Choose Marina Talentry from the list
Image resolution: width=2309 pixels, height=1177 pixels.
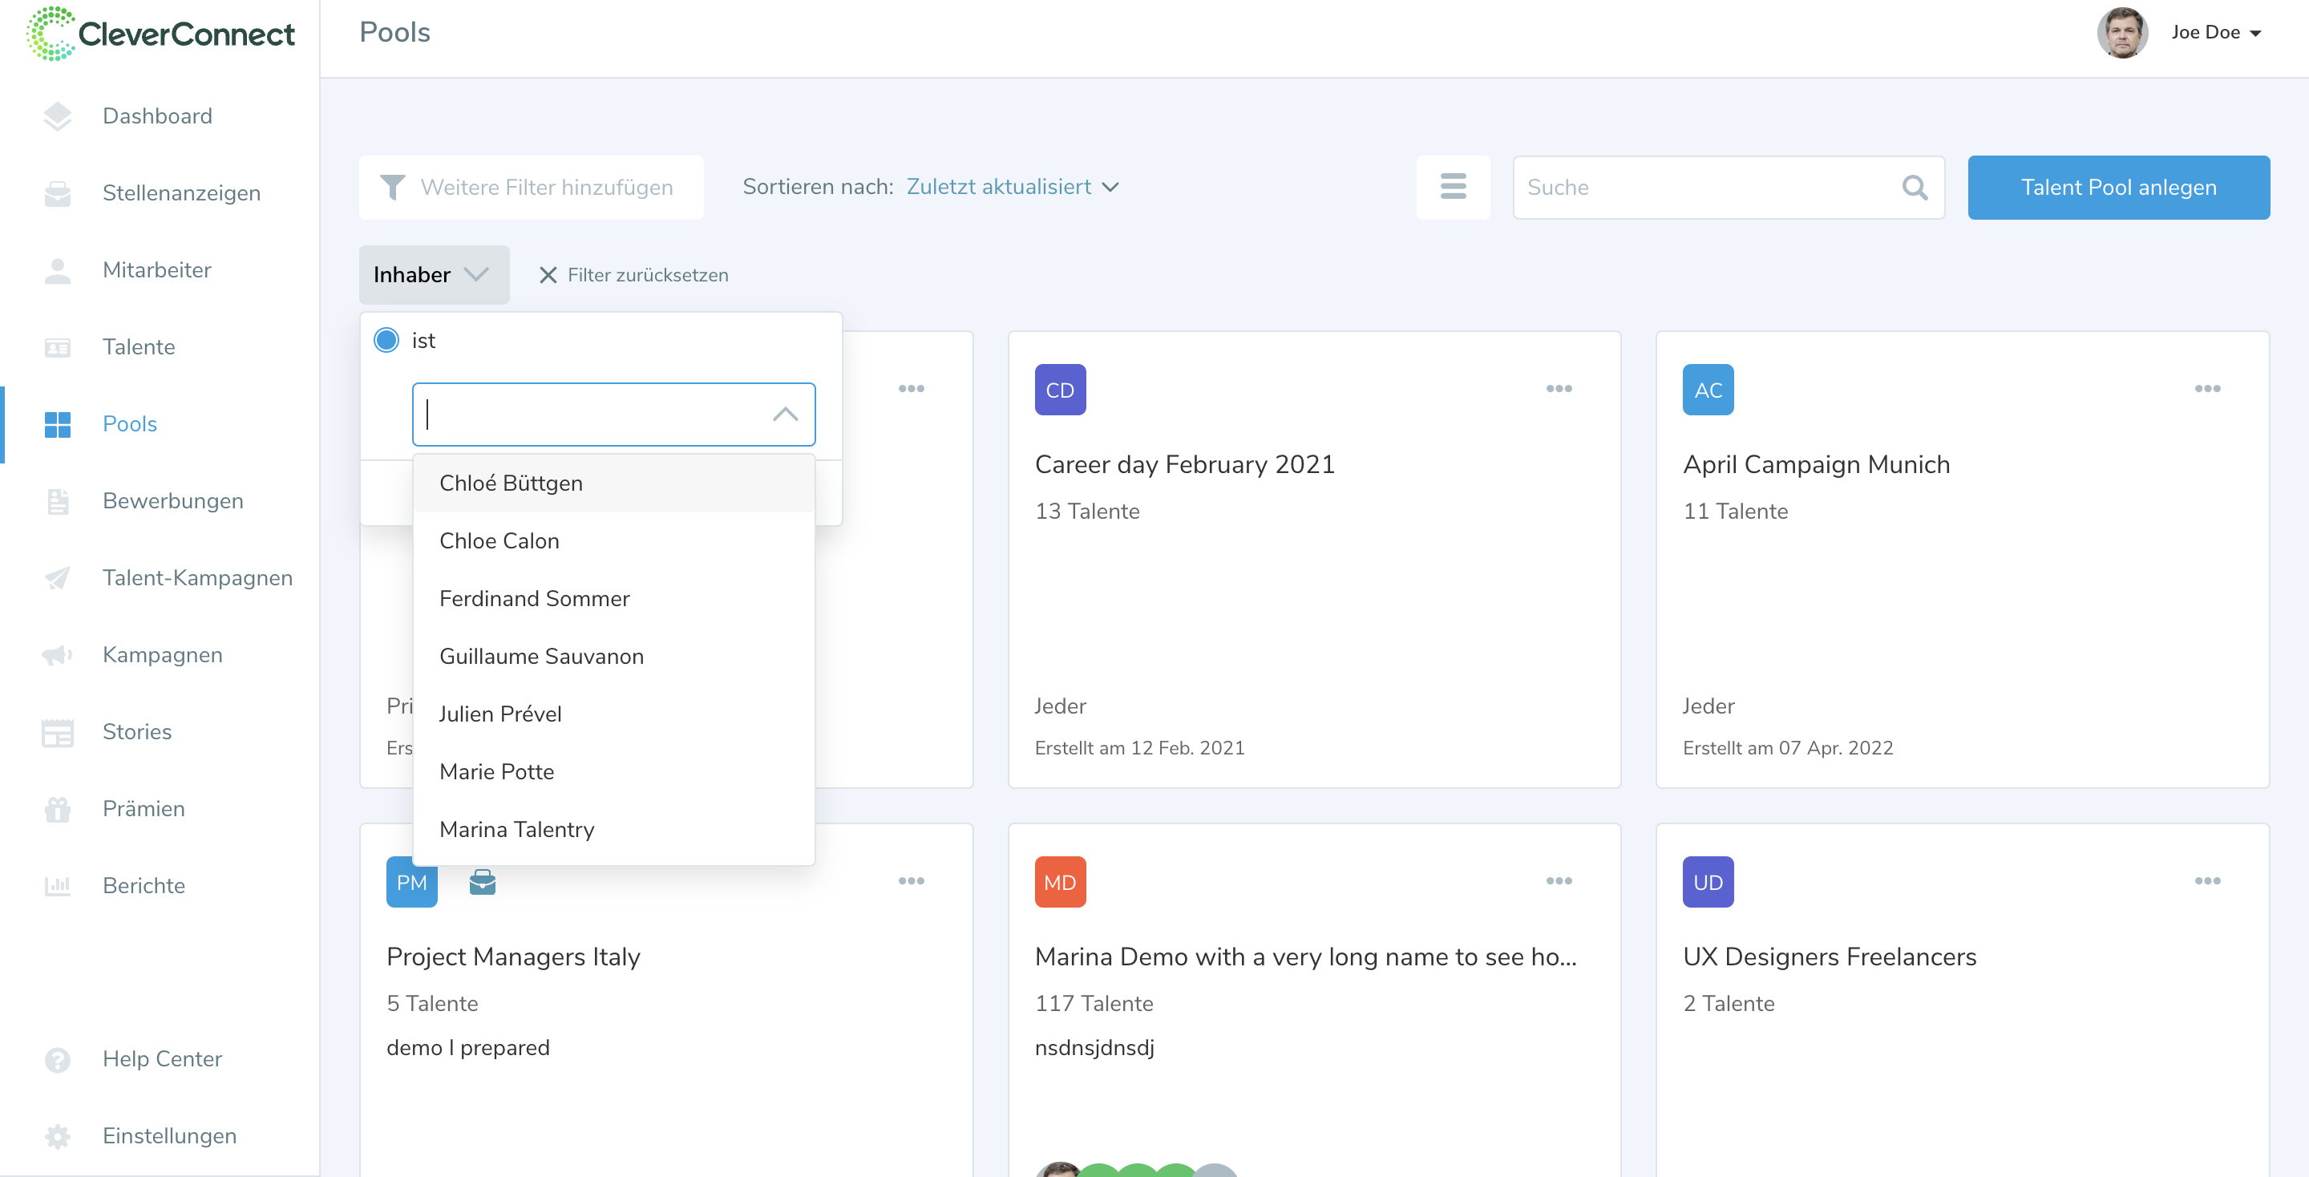[x=516, y=829]
